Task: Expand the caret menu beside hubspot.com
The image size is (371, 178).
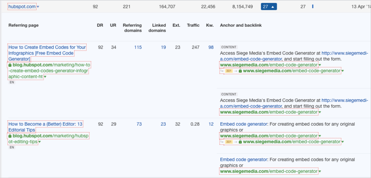Action: (x=38, y=7)
